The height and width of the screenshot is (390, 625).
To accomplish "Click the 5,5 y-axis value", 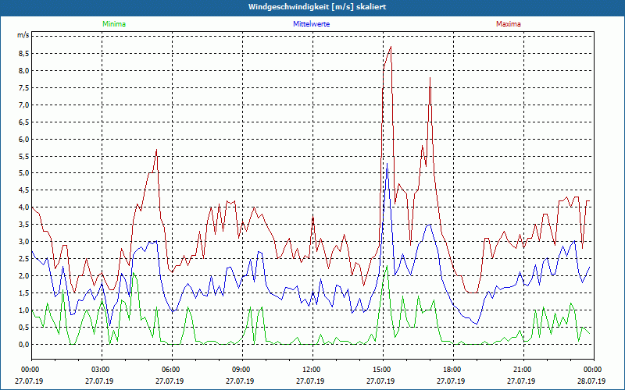I will (x=23, y=157).
